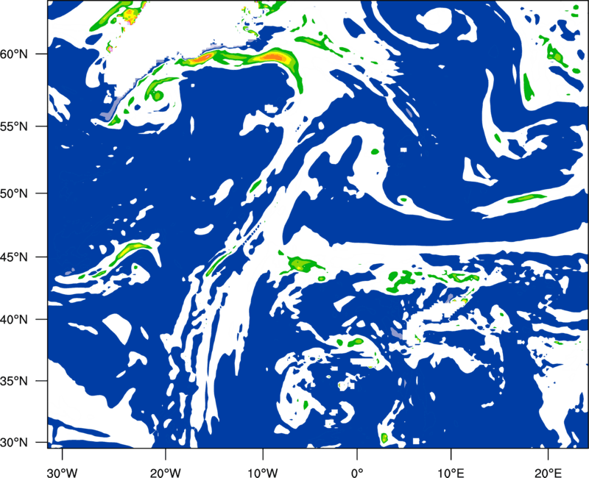The height and width of the screenshot is (478, 589).
Task: Click the 20°E longitude label
Action: point(548,472)
